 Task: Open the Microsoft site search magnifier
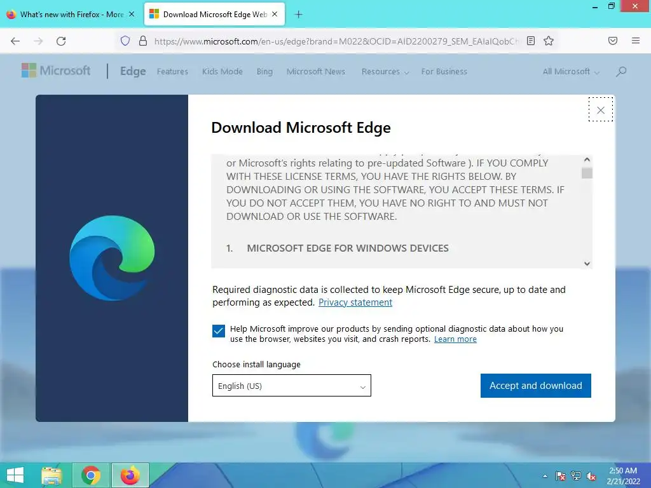point(621,71)
